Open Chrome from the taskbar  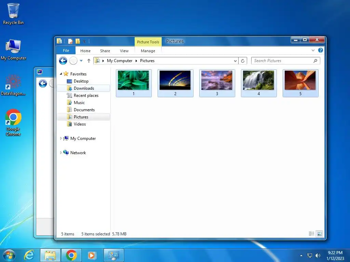(71, 255)
